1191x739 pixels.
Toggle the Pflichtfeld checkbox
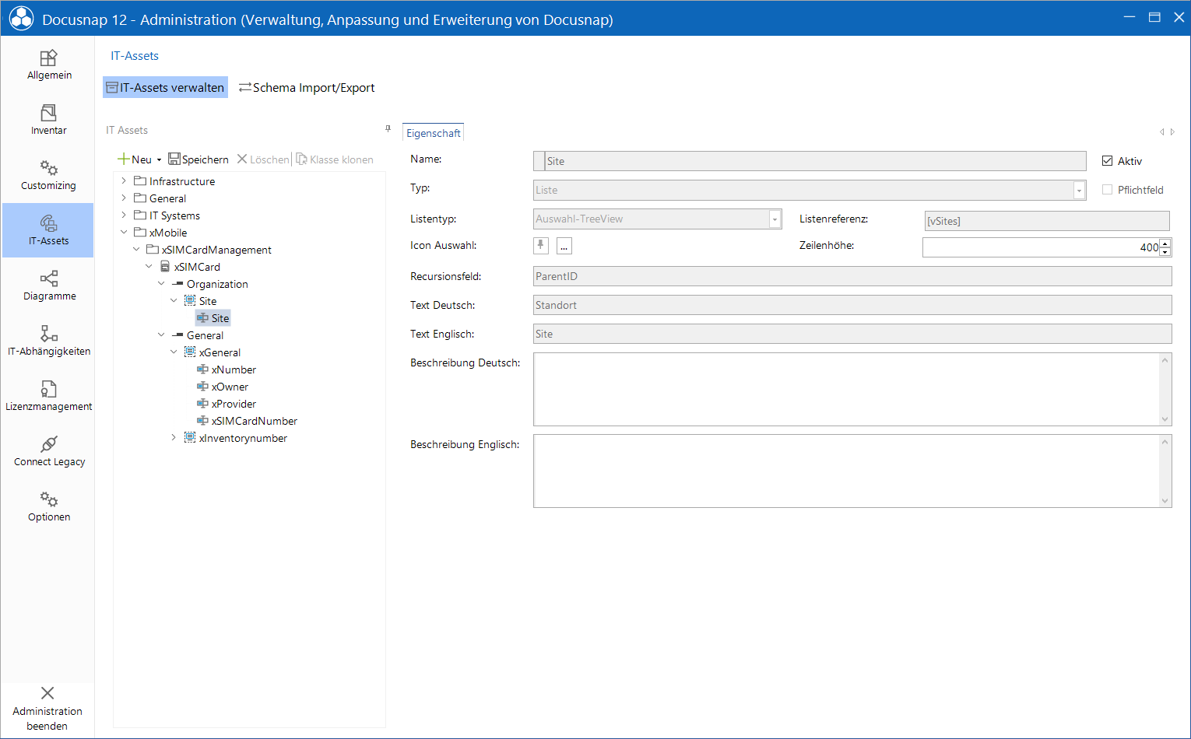pyautogui.click(x=1107, y=190)
